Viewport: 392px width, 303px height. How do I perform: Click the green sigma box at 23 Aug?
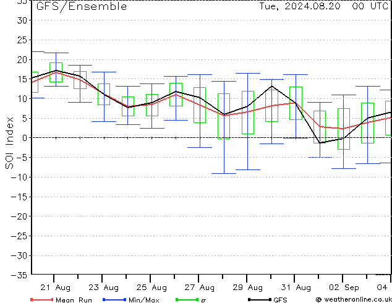coord(104,94)
